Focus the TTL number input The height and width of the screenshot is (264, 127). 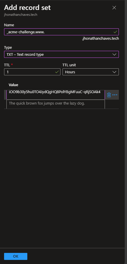pos(32,72)
